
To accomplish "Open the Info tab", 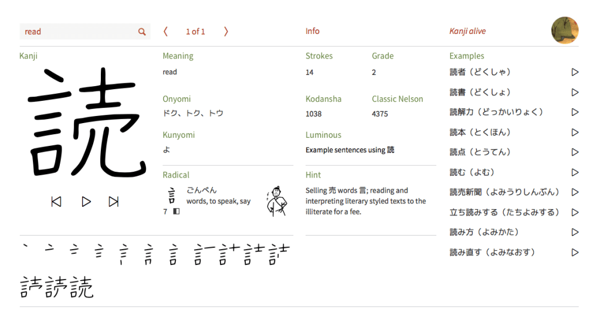I will (313, 31).
